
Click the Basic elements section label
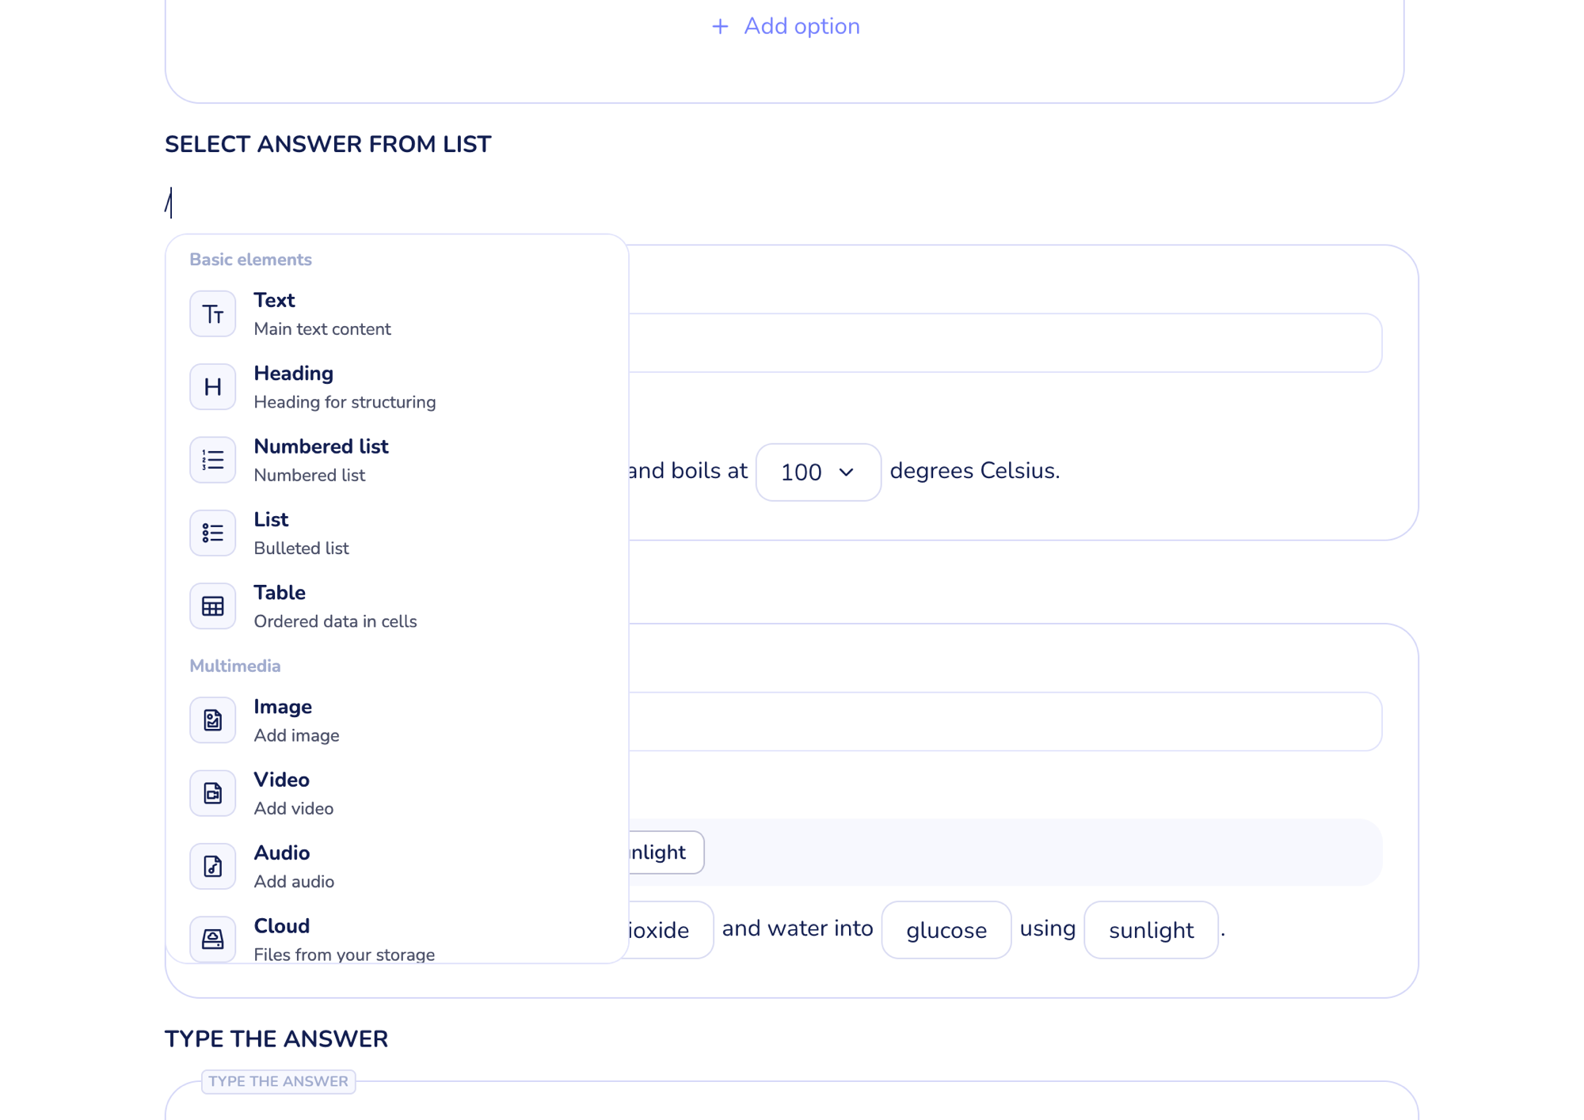250,260
